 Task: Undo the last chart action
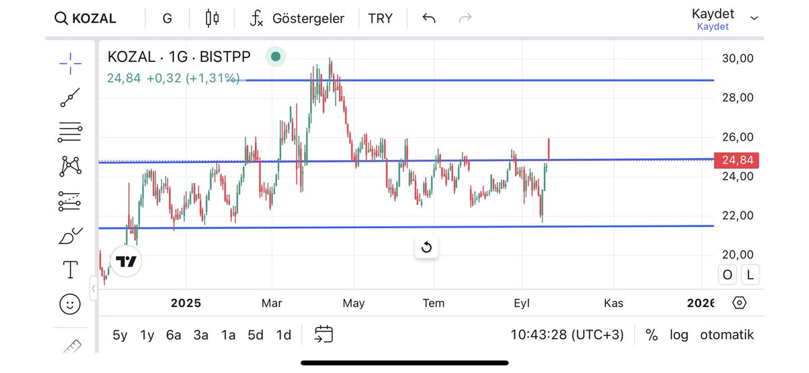pos(429,18)
